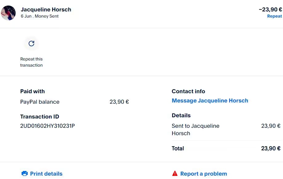Click the PayPal balance payment method

(x=40, y=102)
